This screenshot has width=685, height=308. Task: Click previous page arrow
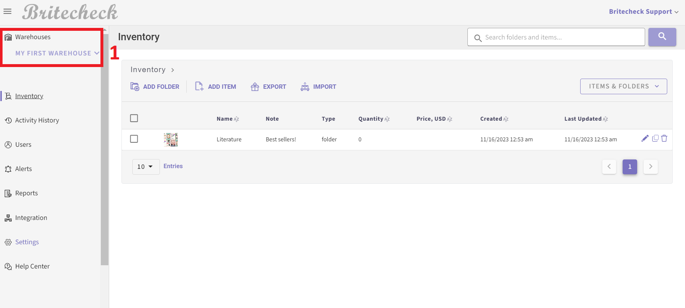pyautogui.click(x=609, y=167)
